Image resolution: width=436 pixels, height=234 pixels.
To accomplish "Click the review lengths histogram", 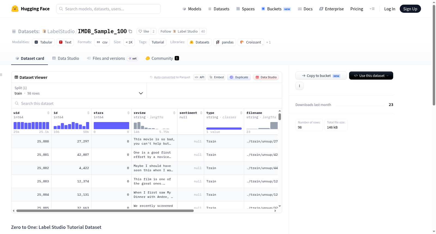I will tap(152, 125).
